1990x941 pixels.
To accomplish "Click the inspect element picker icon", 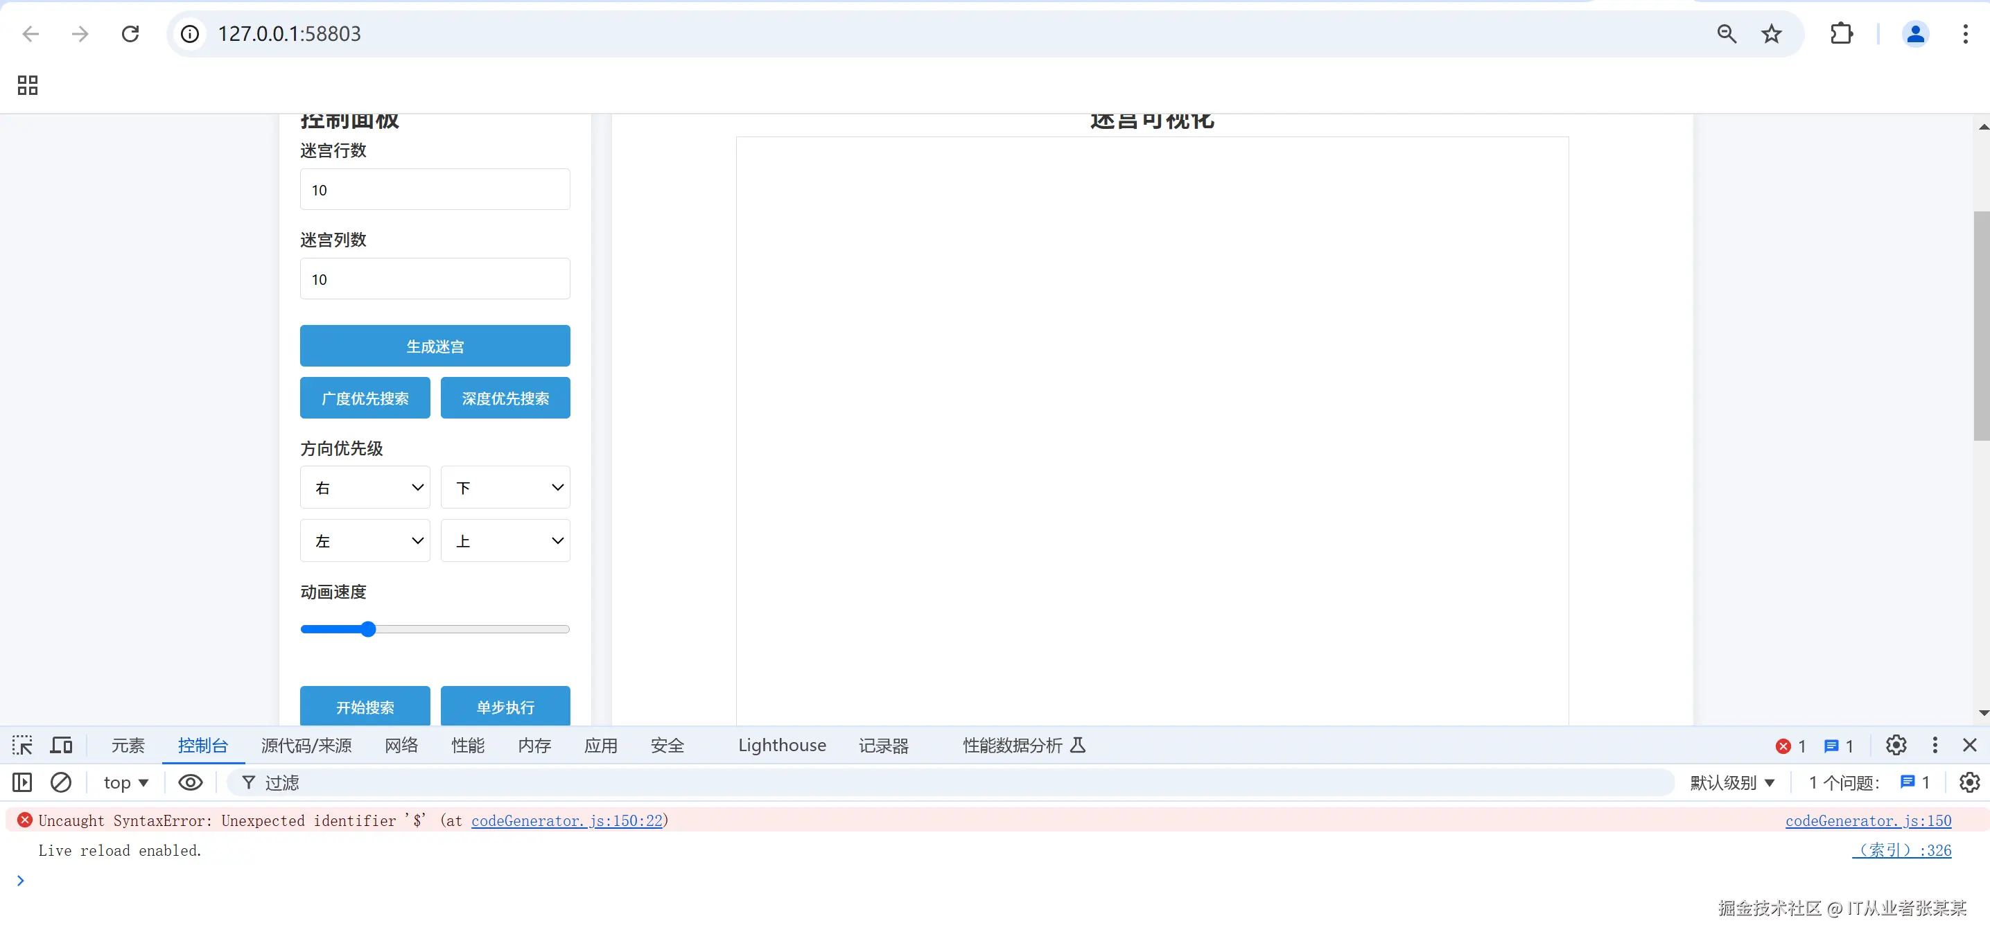I will 22,745.
